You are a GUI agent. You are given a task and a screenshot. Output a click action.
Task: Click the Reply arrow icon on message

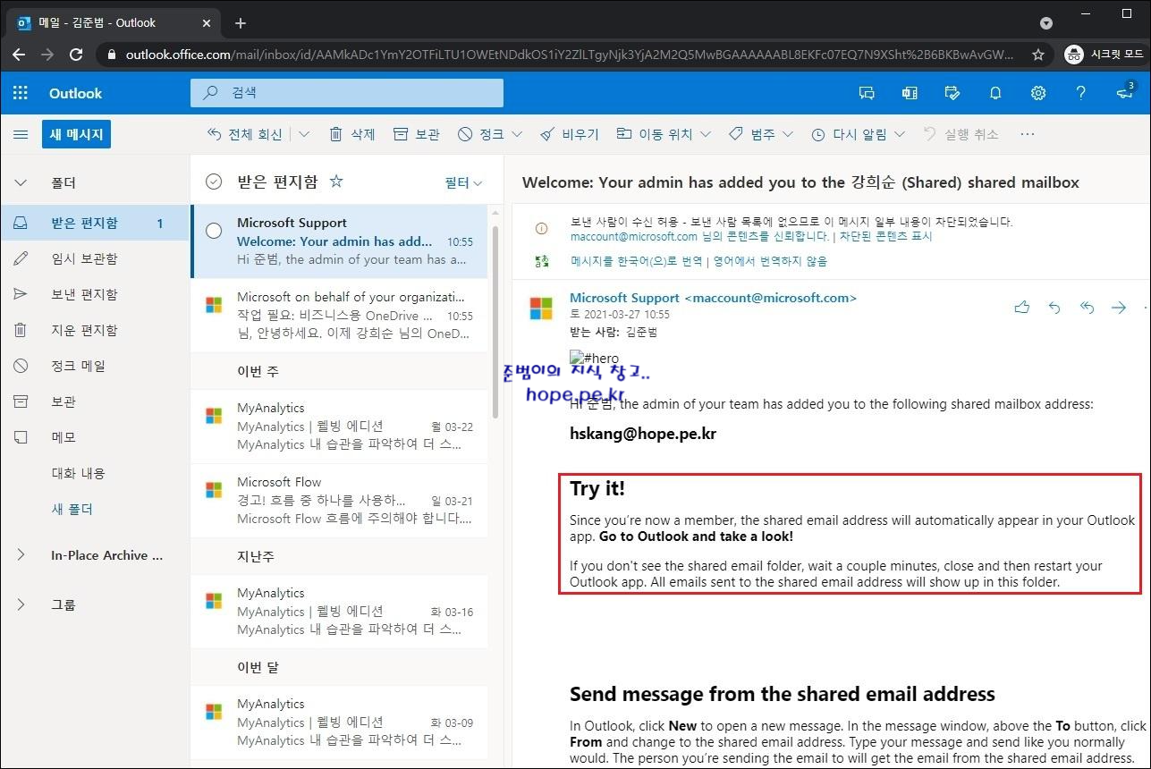coord(1054,308)
